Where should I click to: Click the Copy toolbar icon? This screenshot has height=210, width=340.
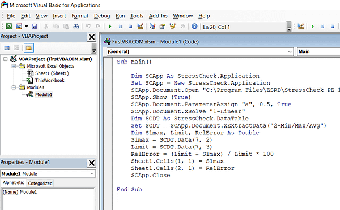click(56, 27)
